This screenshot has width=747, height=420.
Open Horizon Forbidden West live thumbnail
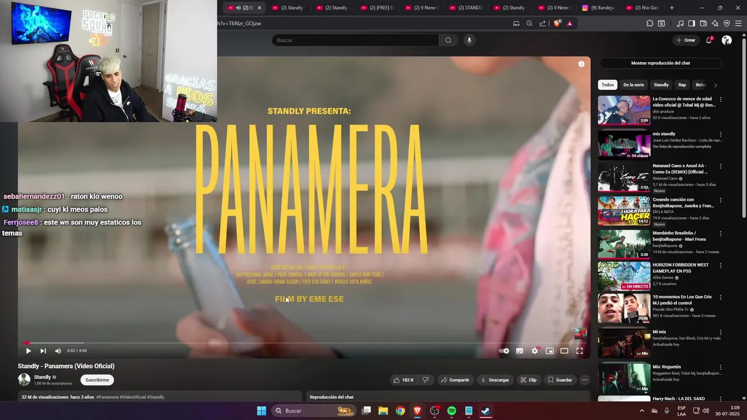tap(624, 276)
